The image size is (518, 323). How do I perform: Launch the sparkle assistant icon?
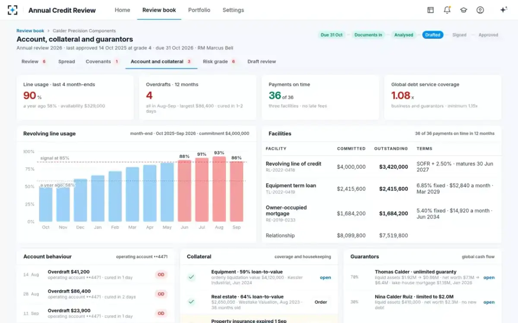point(503,10)
